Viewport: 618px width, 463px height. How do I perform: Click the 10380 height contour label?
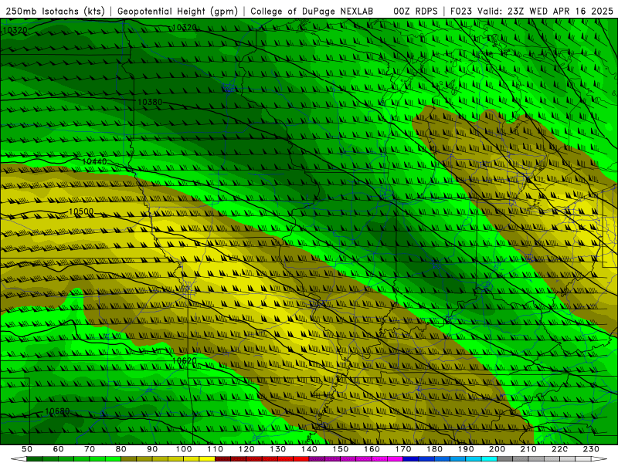tap(150, 103)
